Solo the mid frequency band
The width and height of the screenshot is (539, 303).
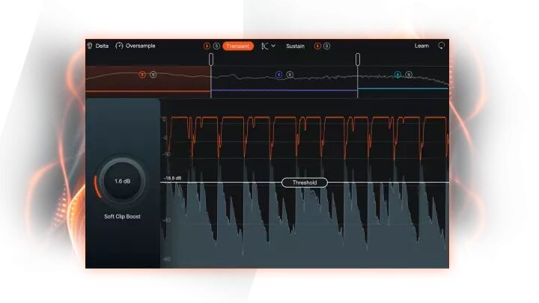(290, 74)
